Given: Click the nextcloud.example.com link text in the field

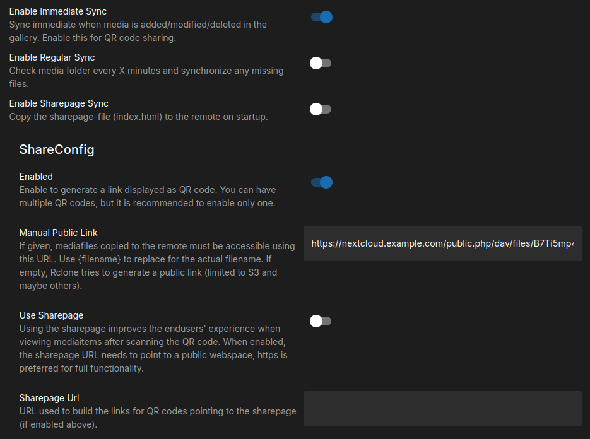Looking at the screenshot, I should [442, 243].
